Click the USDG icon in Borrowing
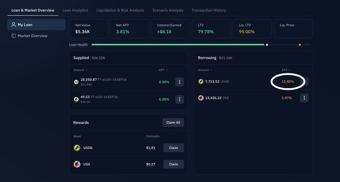 tap(201, 81)
